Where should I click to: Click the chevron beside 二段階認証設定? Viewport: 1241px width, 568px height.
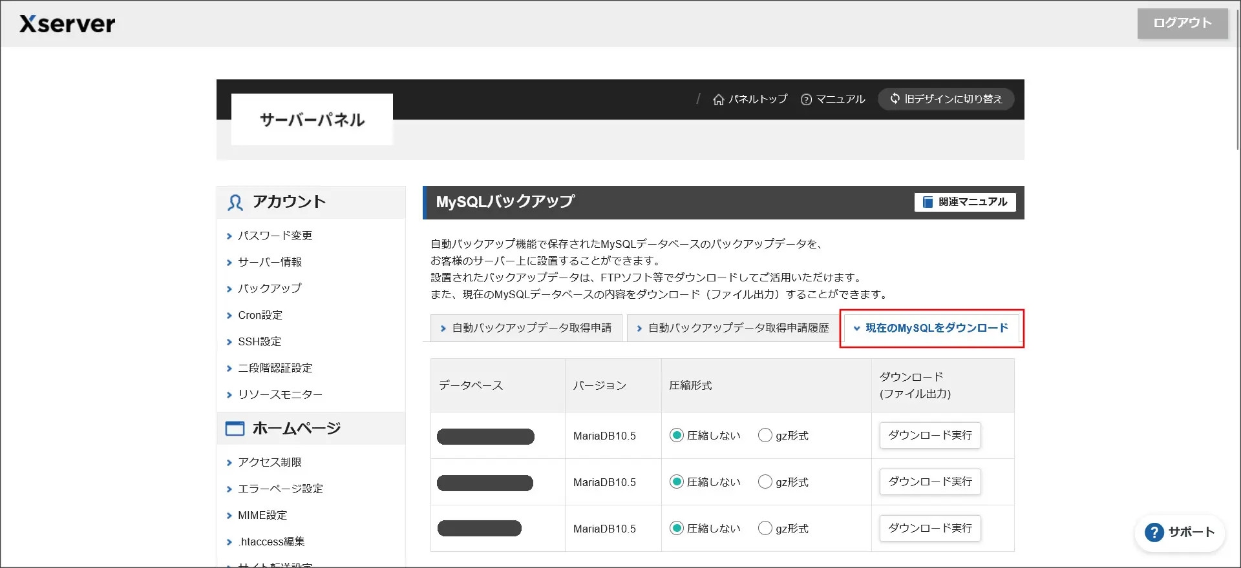pyautogui.click(x=229, y=369)
